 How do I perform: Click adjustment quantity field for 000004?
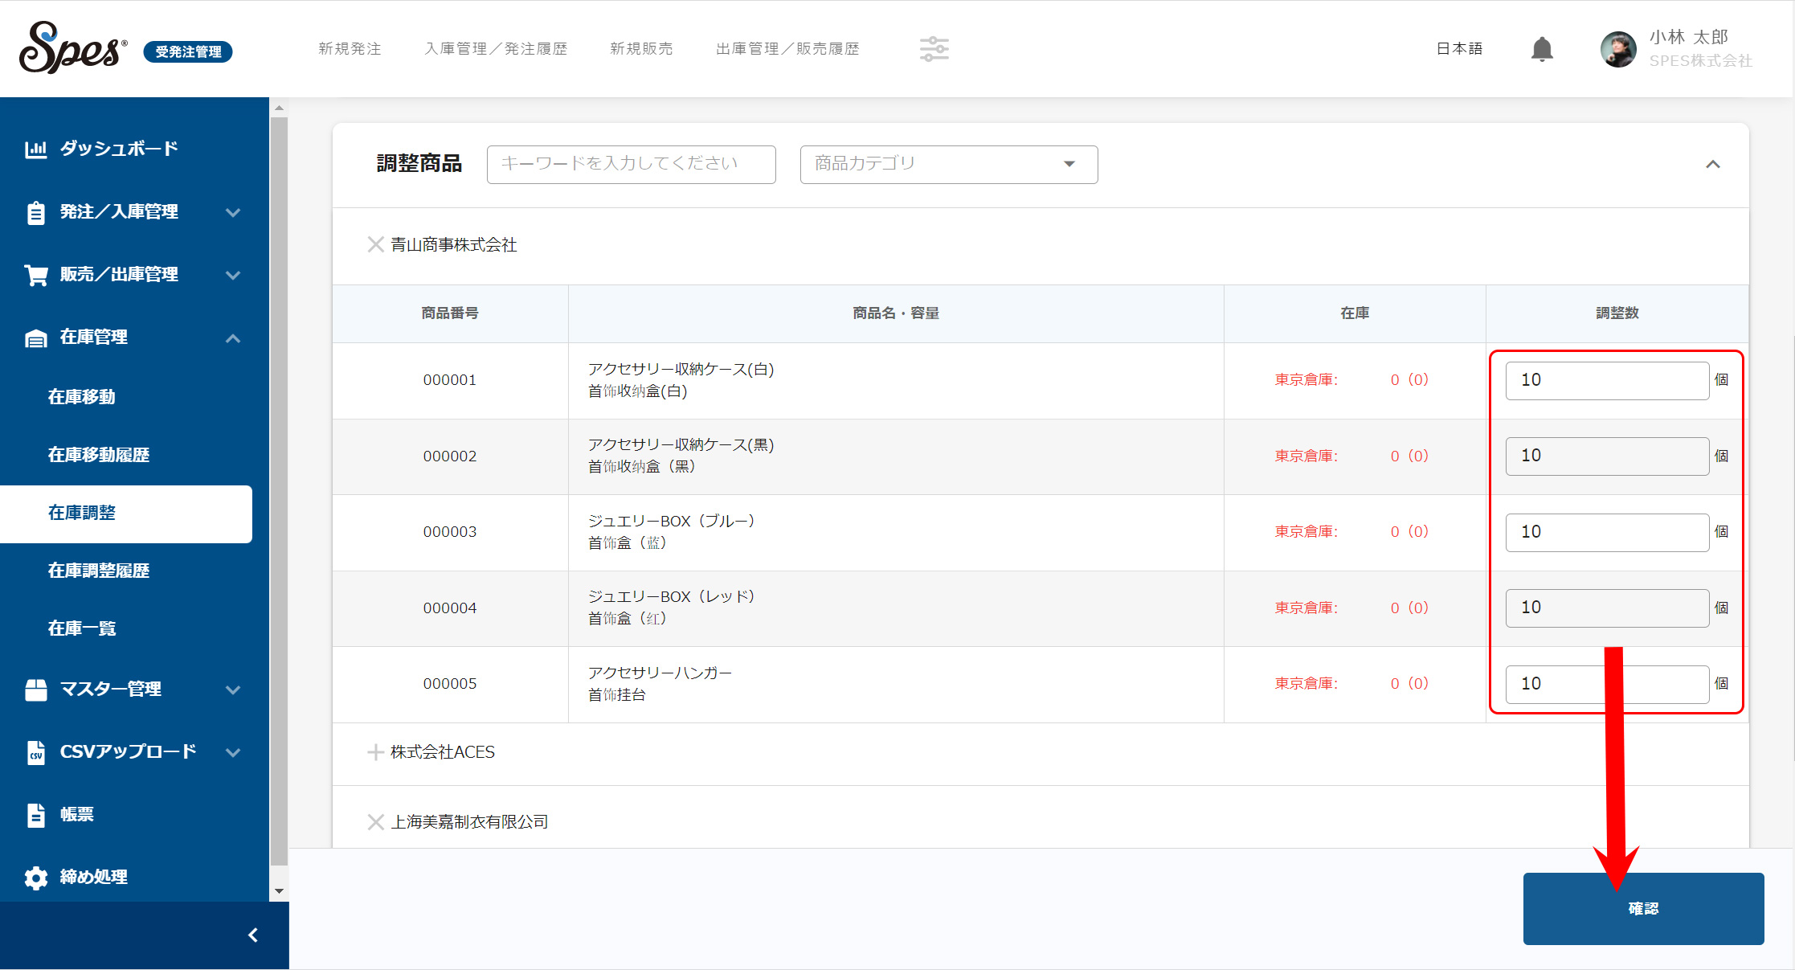[1607, 608]
